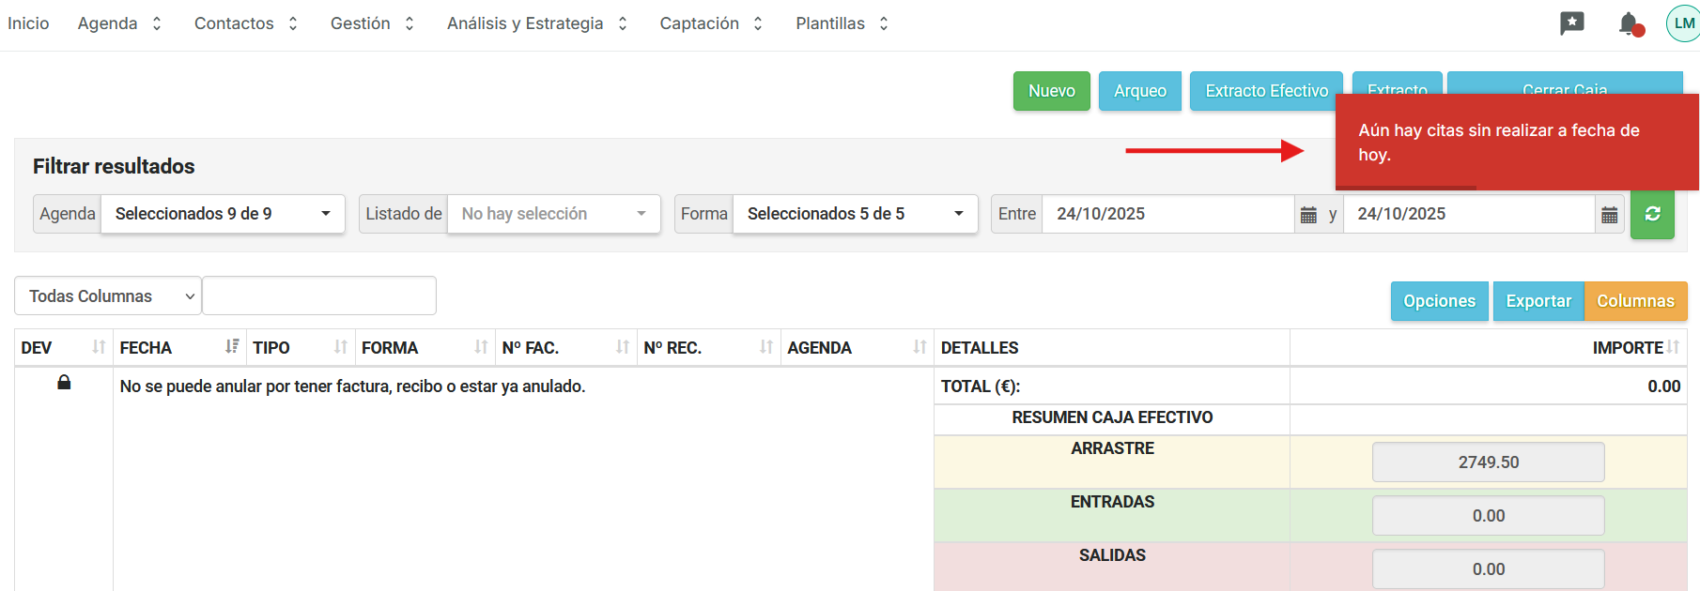Click the green refresh filter button
This screenshot has width=1700, height=591.
coord(1652,214)
